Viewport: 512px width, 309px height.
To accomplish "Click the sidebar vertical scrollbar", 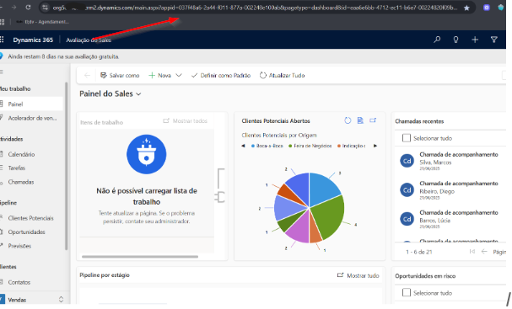I will pos(67,166).
